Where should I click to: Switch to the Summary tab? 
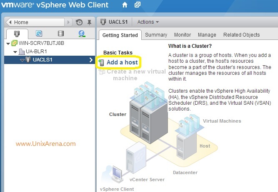pos(156,35)
